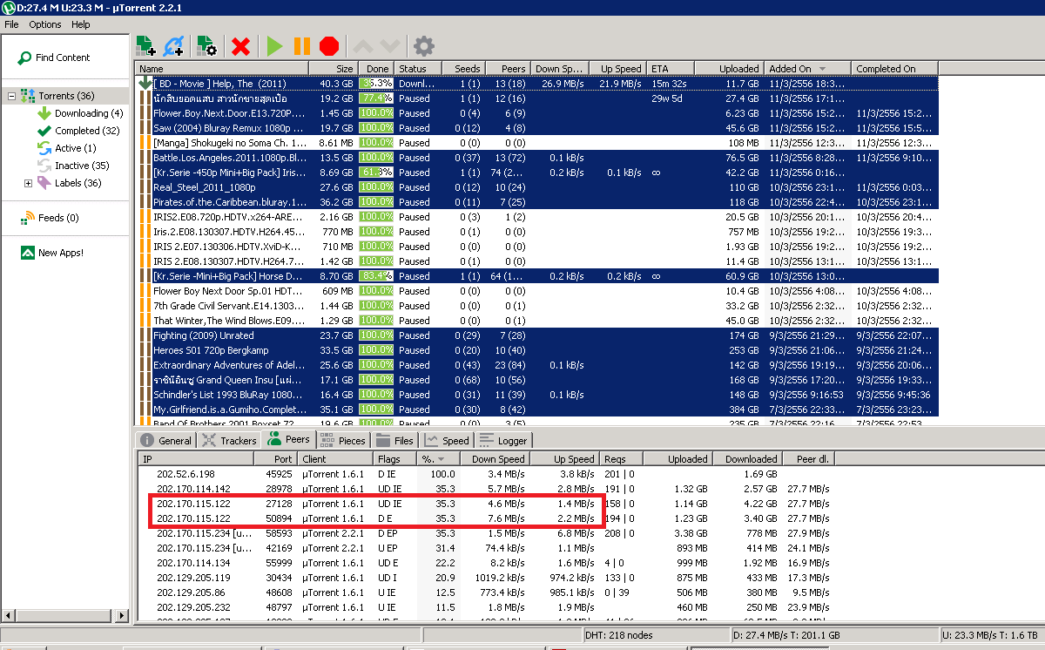Select peer 202.52.6.198

(488, 474)
